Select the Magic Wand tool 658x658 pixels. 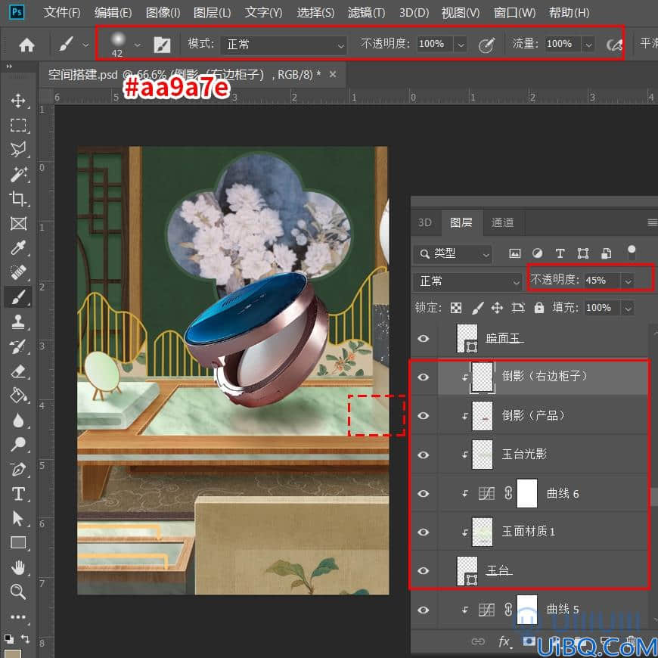point(18,174)
